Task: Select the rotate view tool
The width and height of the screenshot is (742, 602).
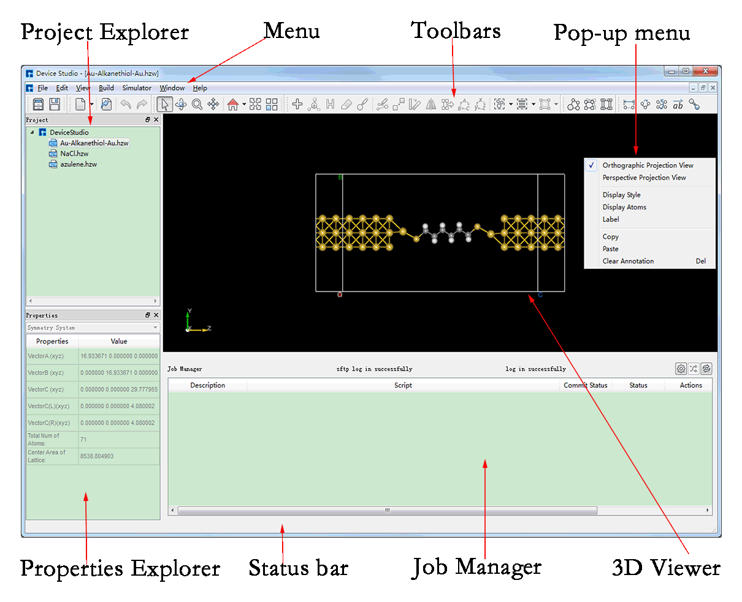Action: pyautogui.click(x=181, y=104)
